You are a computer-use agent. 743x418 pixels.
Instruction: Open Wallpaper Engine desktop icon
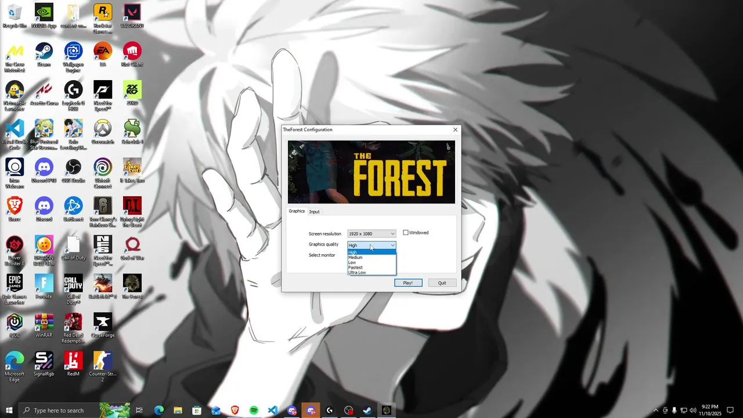point(73,57)
